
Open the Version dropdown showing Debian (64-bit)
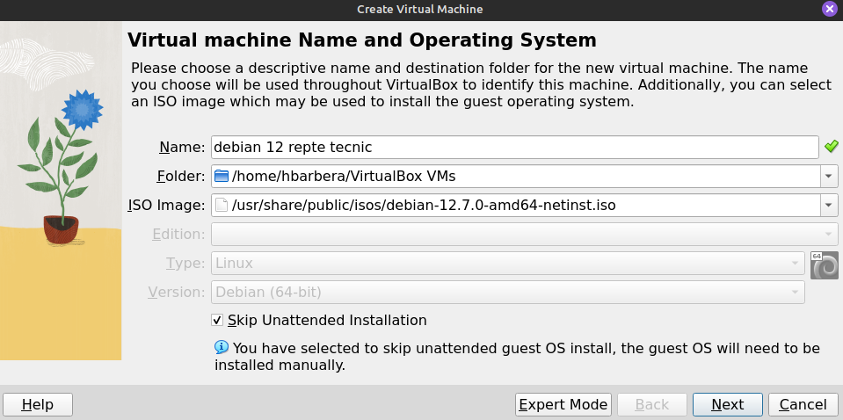[508, 293]
